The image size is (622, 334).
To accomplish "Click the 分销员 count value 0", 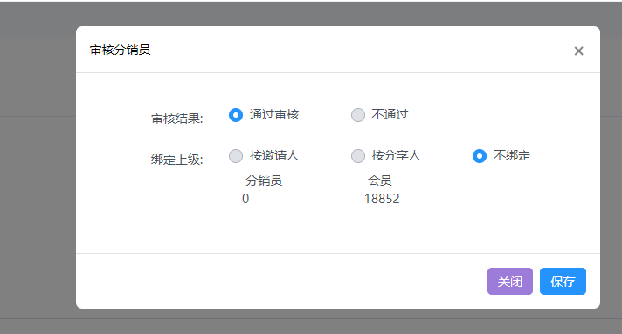I will click(x=245, y=199).
